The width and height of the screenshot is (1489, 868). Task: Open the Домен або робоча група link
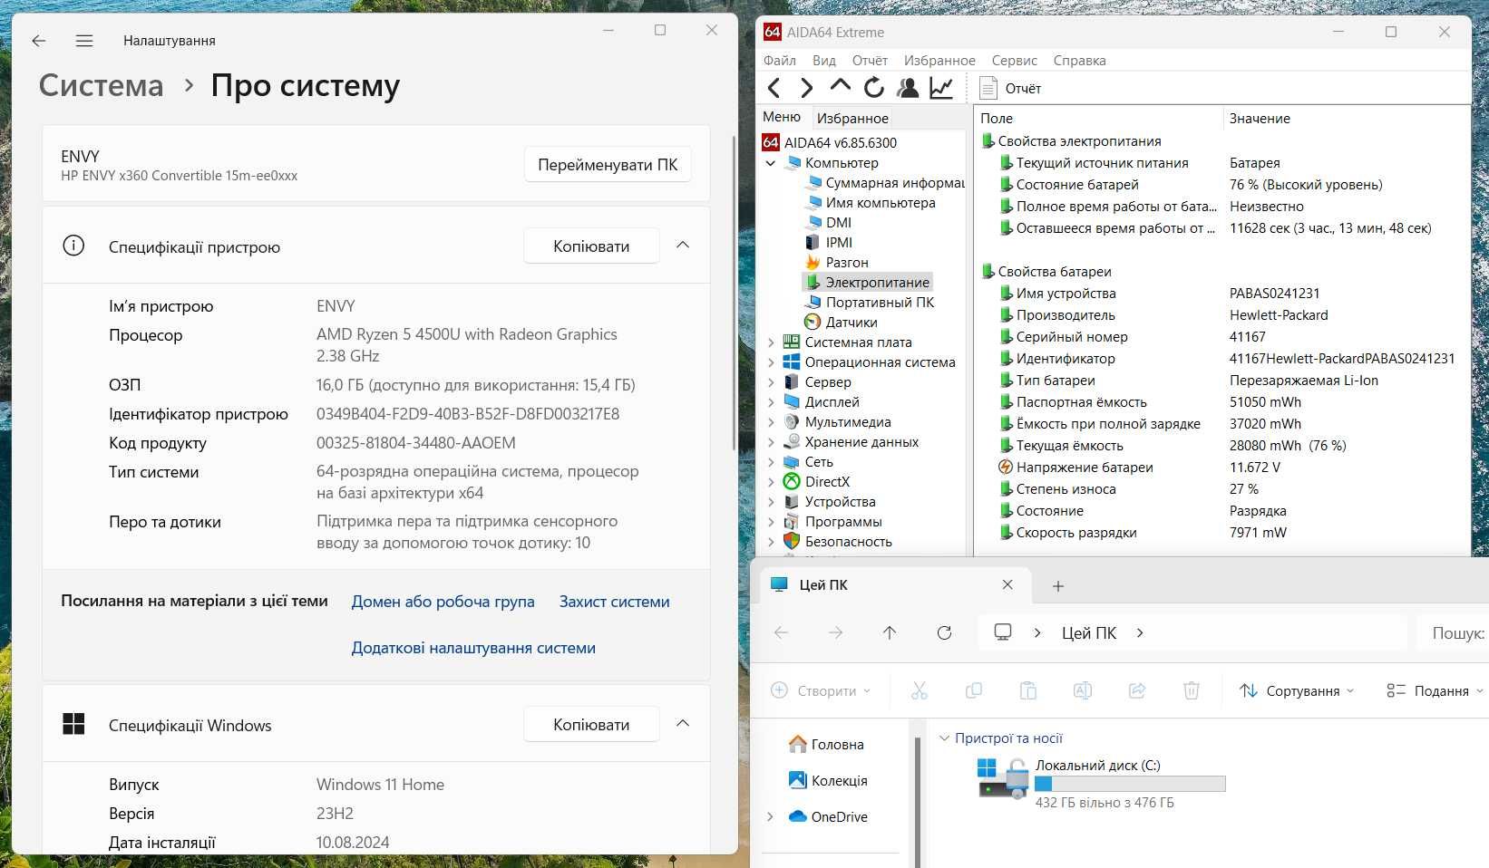[443, 602]
